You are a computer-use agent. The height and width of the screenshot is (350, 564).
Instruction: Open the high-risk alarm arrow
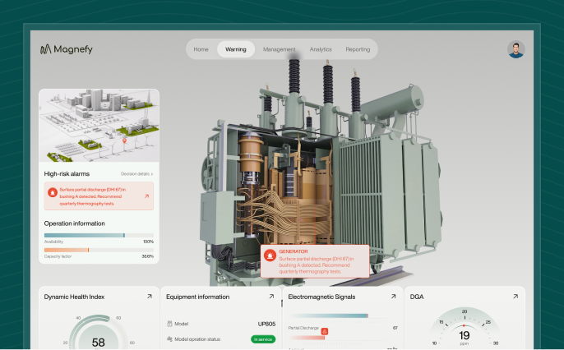(146, 196)
